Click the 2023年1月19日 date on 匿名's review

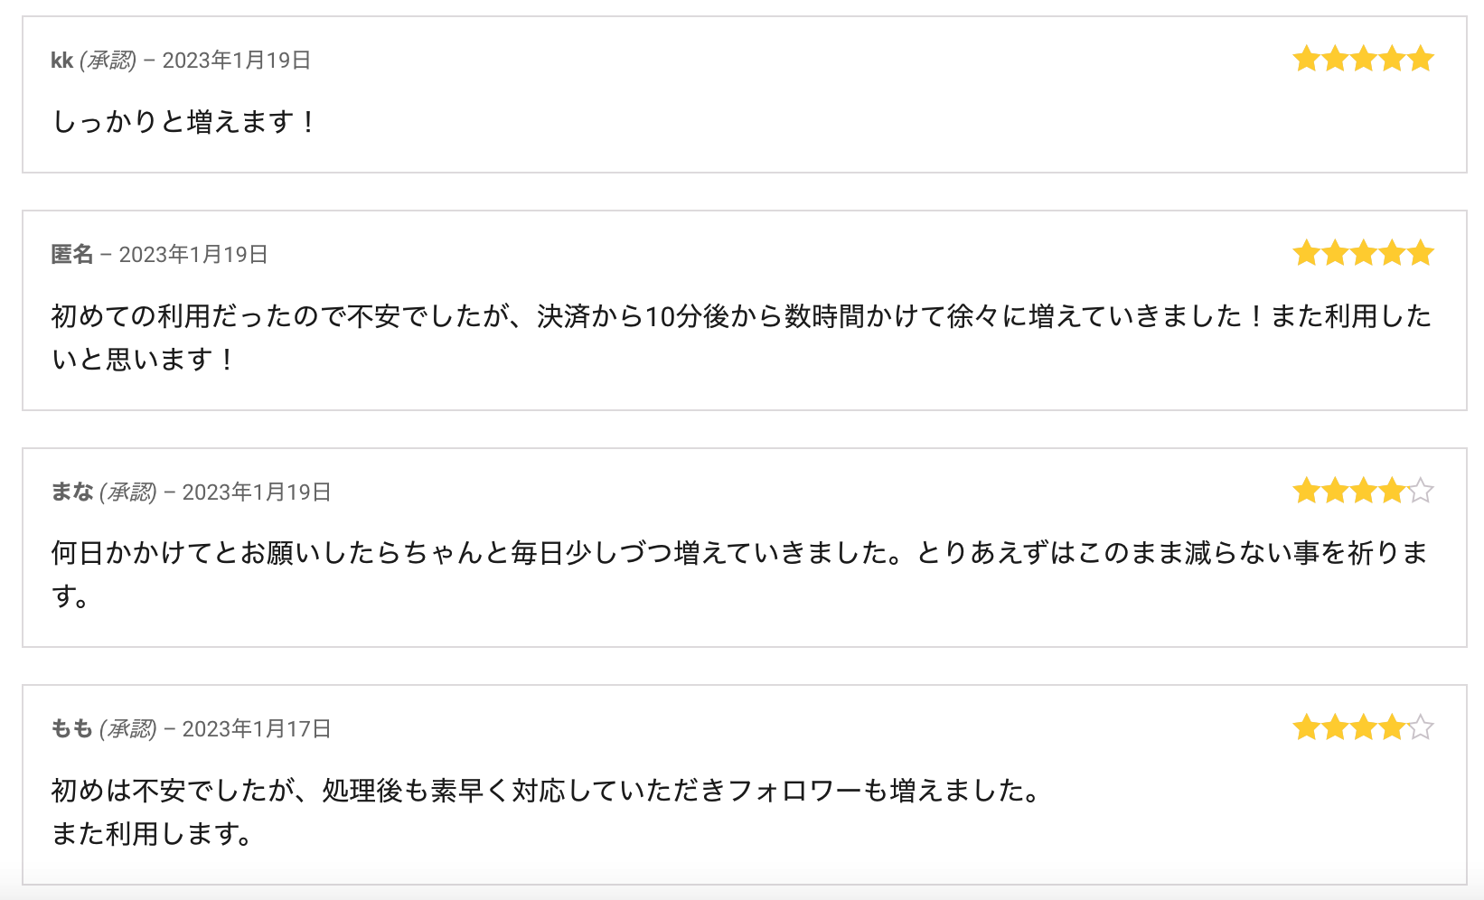click(193, 255)
